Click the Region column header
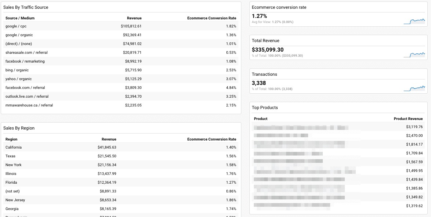Viewport: 431px width, 217px height. tap(11, 139)
